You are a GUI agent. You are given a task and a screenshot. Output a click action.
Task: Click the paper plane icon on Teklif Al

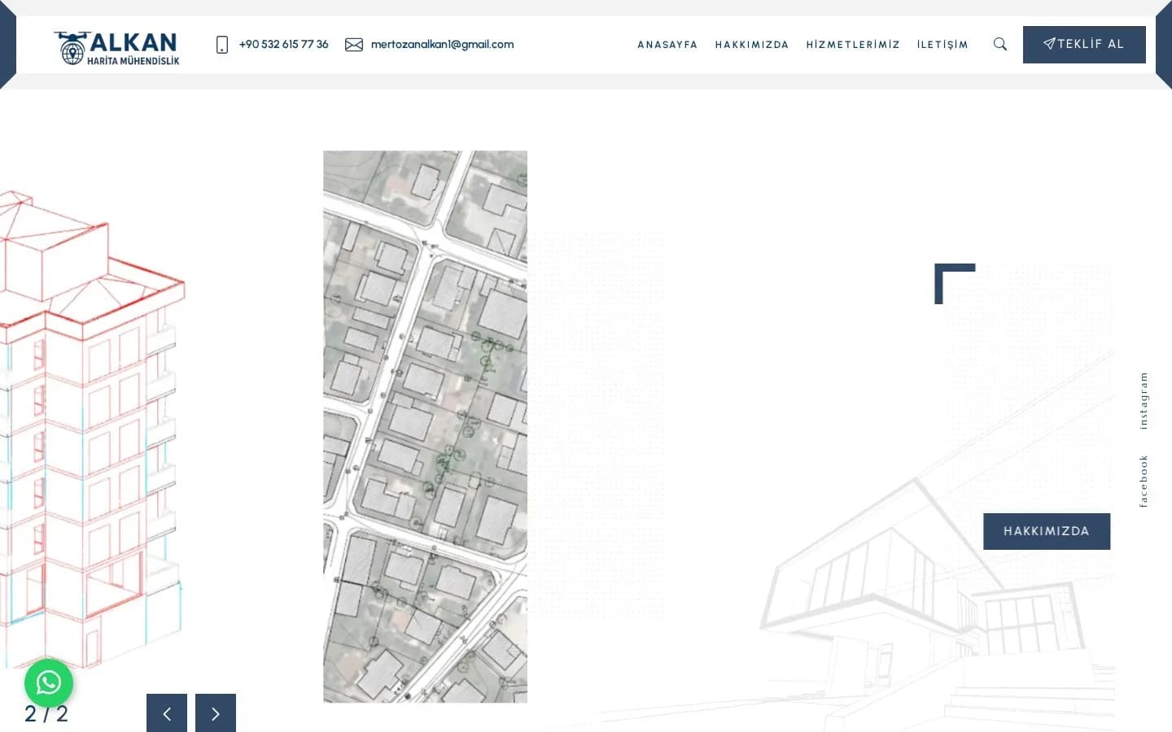click(x=1050, y=44)
